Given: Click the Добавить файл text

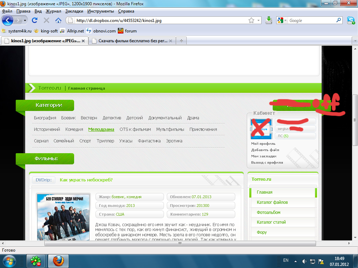Looking at the screenshot, I should [265, 150].
